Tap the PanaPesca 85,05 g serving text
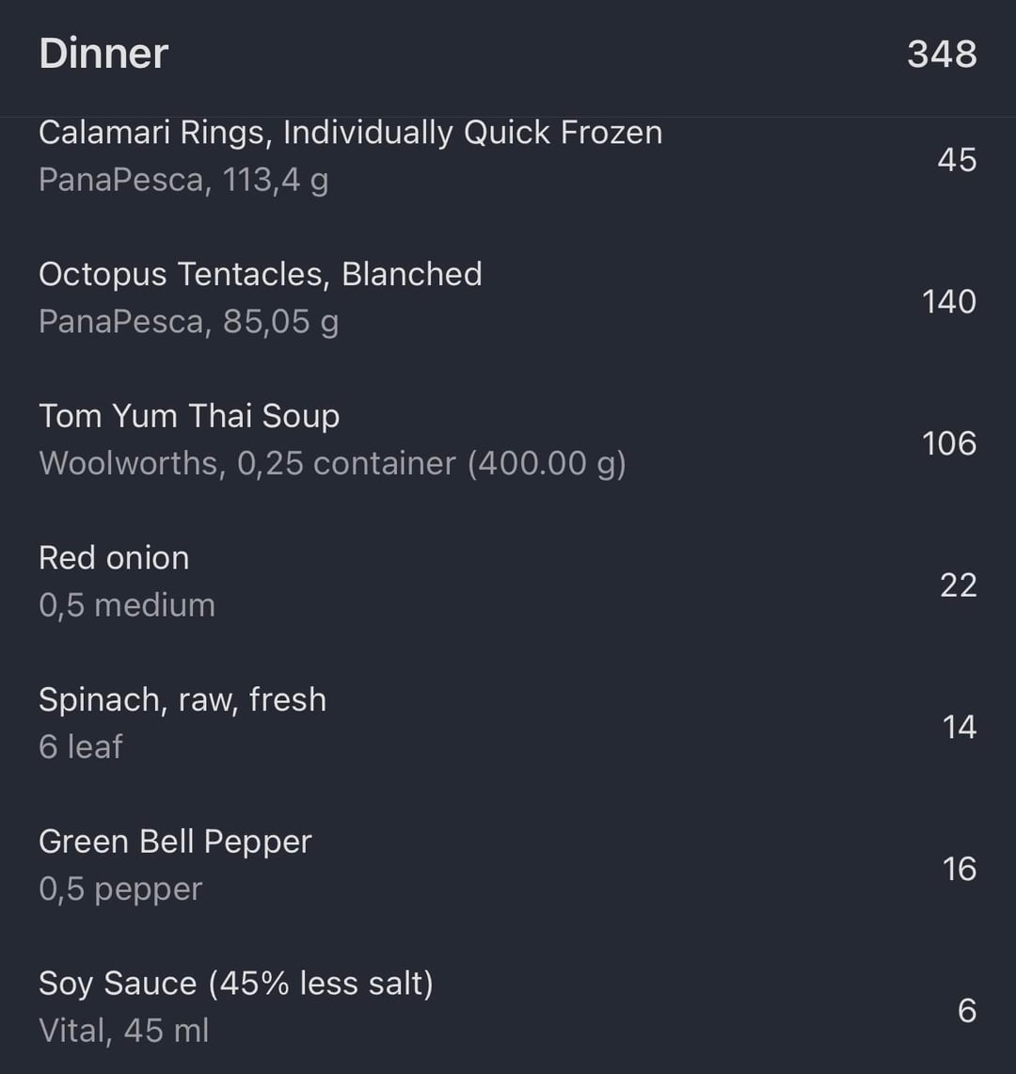 188,322
